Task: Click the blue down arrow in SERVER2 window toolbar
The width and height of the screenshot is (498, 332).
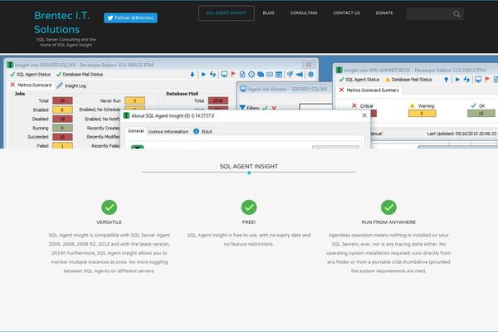Action: click(x=193, y=75)
